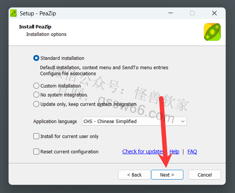
Task: Open the Help link
Action: (174, 151)
